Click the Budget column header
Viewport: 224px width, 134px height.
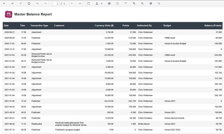pyautogui.click(x=167, y=25)
